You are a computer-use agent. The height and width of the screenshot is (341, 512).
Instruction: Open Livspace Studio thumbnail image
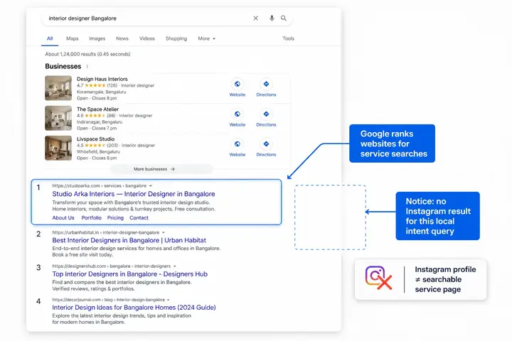click(x=58, y=148)
